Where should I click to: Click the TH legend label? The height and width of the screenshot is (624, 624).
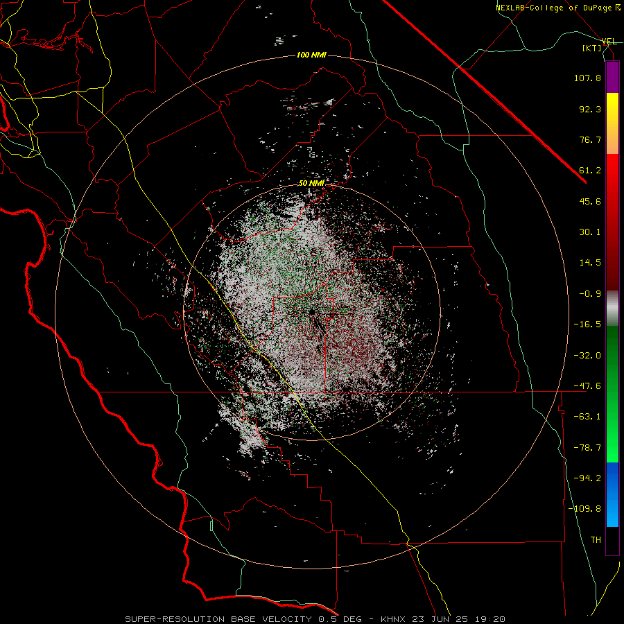pos(596,540)
